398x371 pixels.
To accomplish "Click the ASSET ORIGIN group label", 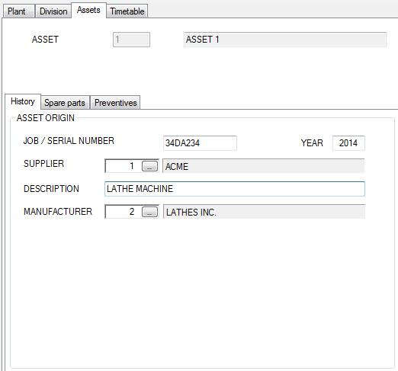I will pos(46,118).
